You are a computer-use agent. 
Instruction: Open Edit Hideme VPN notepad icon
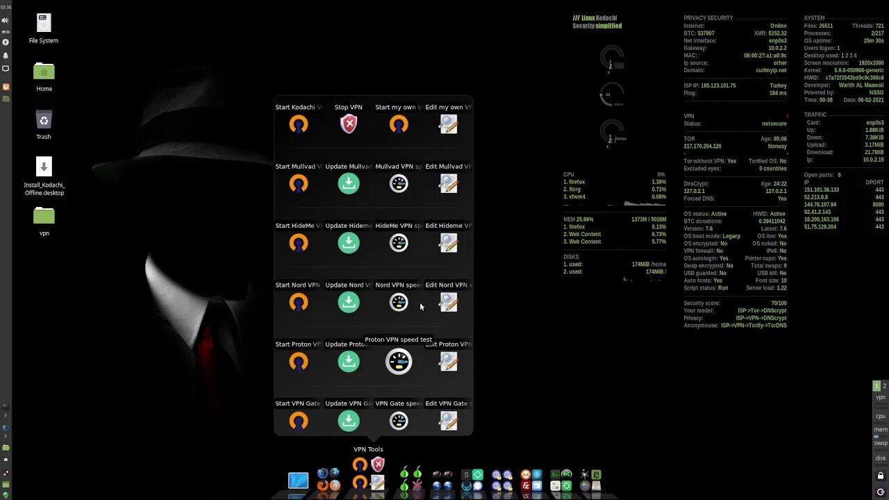click(x=449, y=243)
